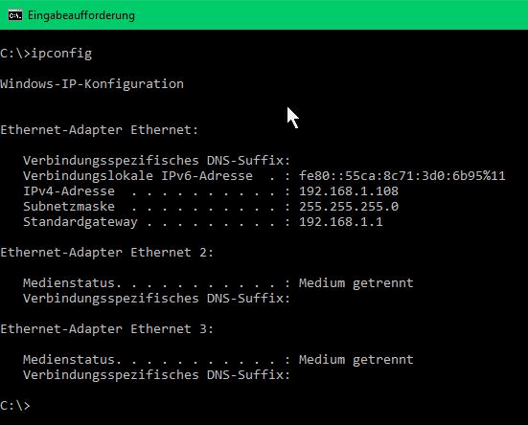The height and width of the screenshot is (425, 528).
Task: Click the bottom C:\> prompt line
Action: (x=15, y=406)
